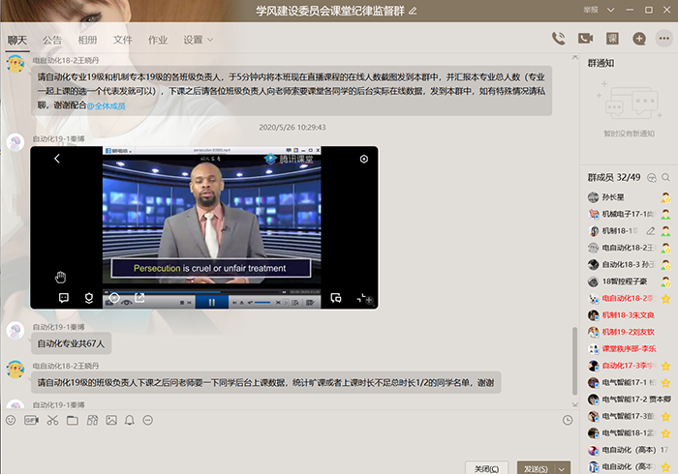
Task: Select member 机械电子17-1
Action: (629, 214)
